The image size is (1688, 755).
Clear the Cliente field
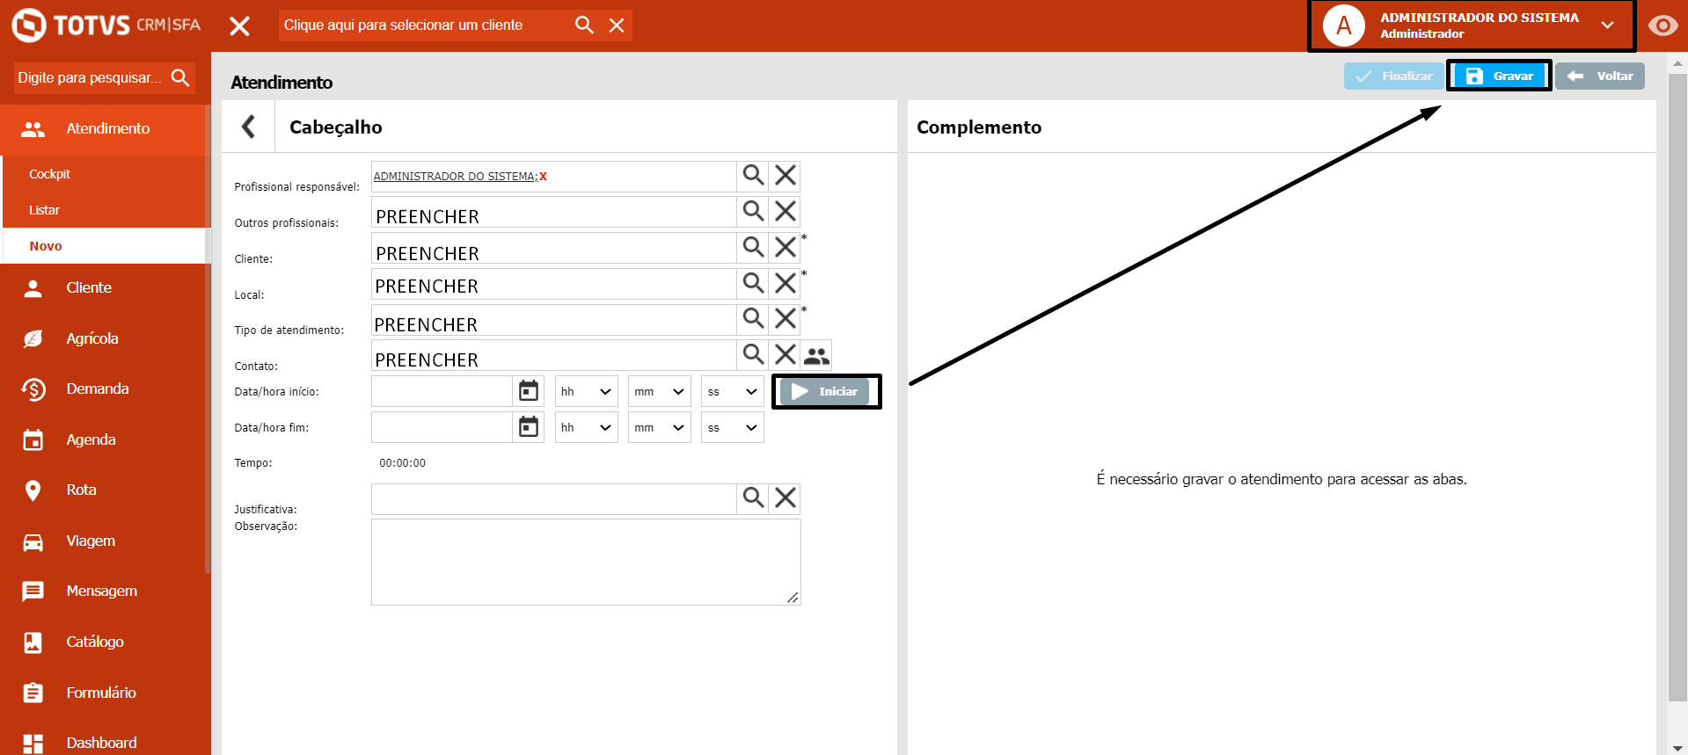pyautogui.click(x=786, y=247)
